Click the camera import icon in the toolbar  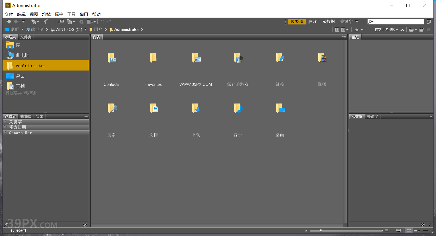point(61,21)
